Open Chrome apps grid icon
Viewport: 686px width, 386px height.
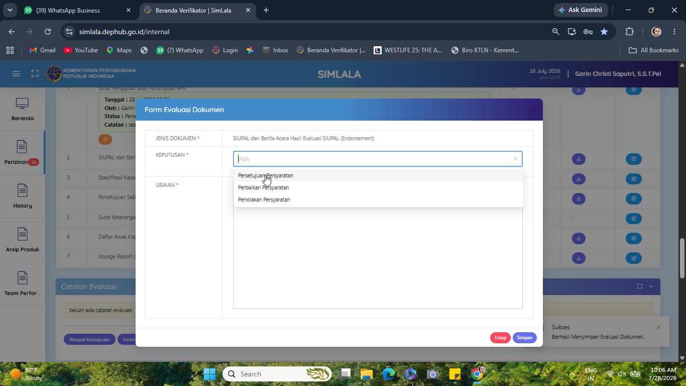(x=10, y=50)
